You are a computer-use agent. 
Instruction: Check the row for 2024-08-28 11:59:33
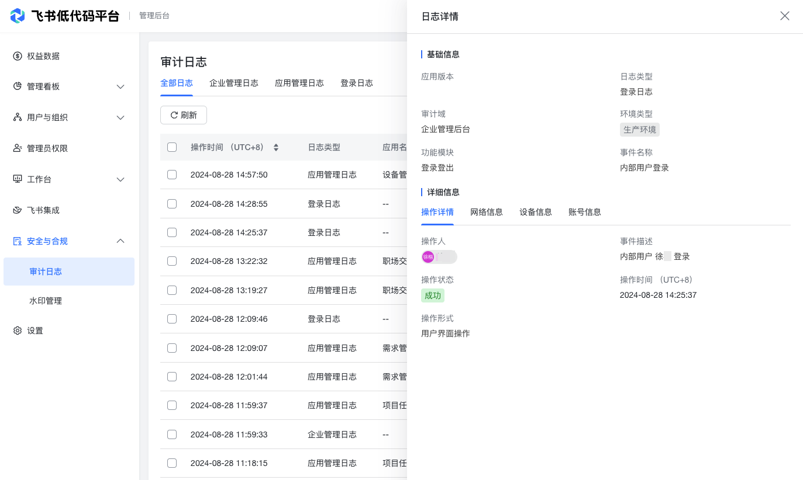point(172,434)
